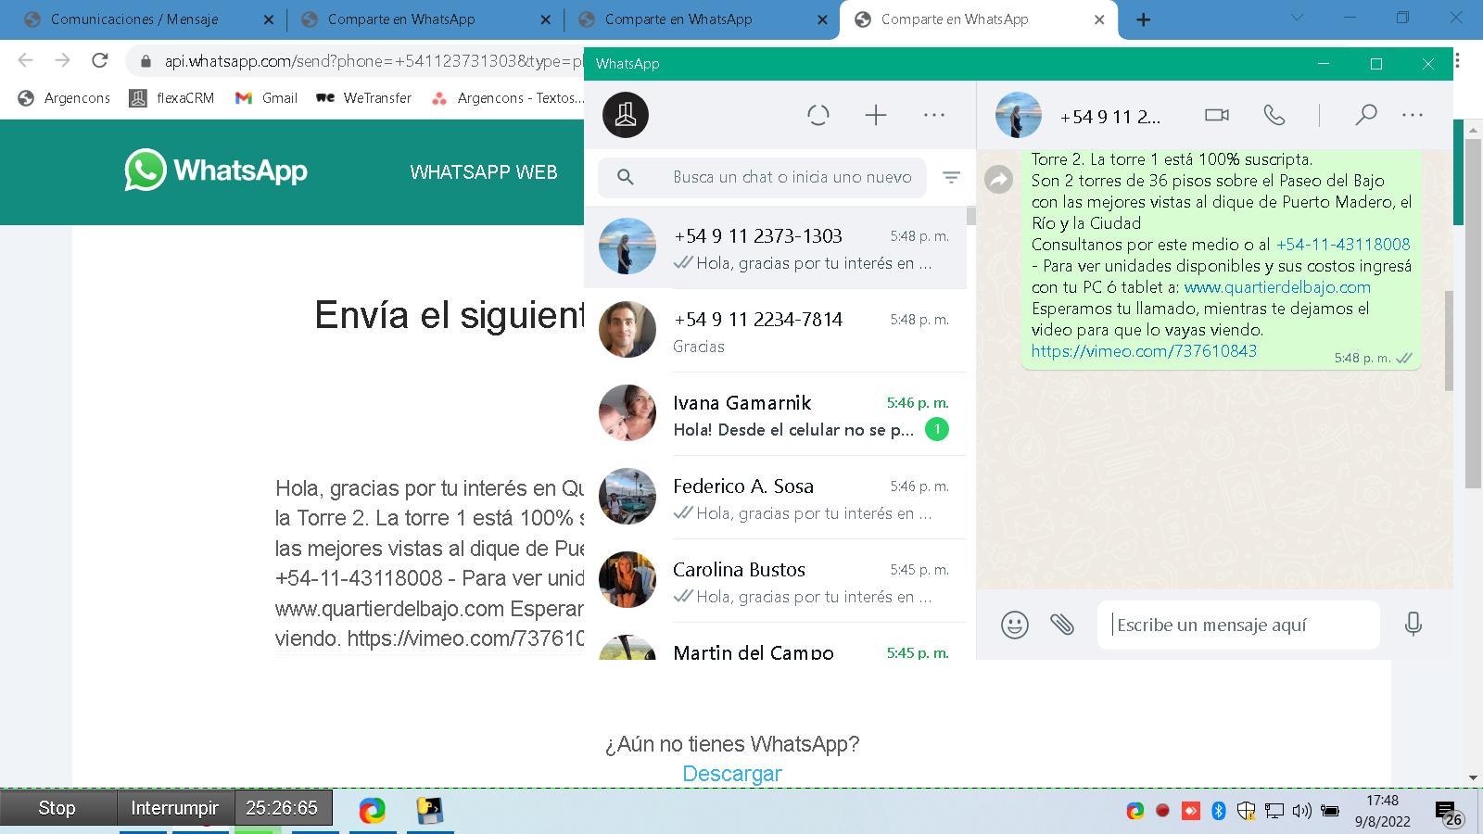This screenshot has width=1483, height=834.
Task: Open flexaCRM bookmark
Action: tap(172, 97)
